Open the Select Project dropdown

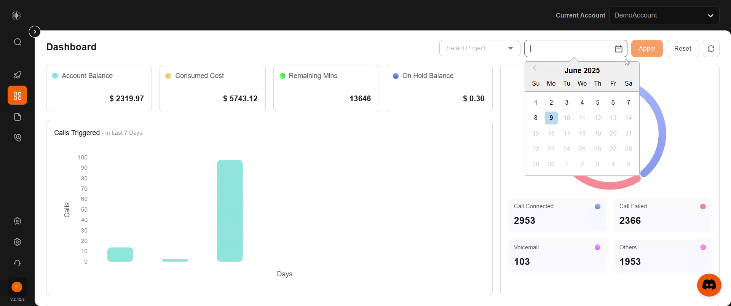tap(480, 48)
